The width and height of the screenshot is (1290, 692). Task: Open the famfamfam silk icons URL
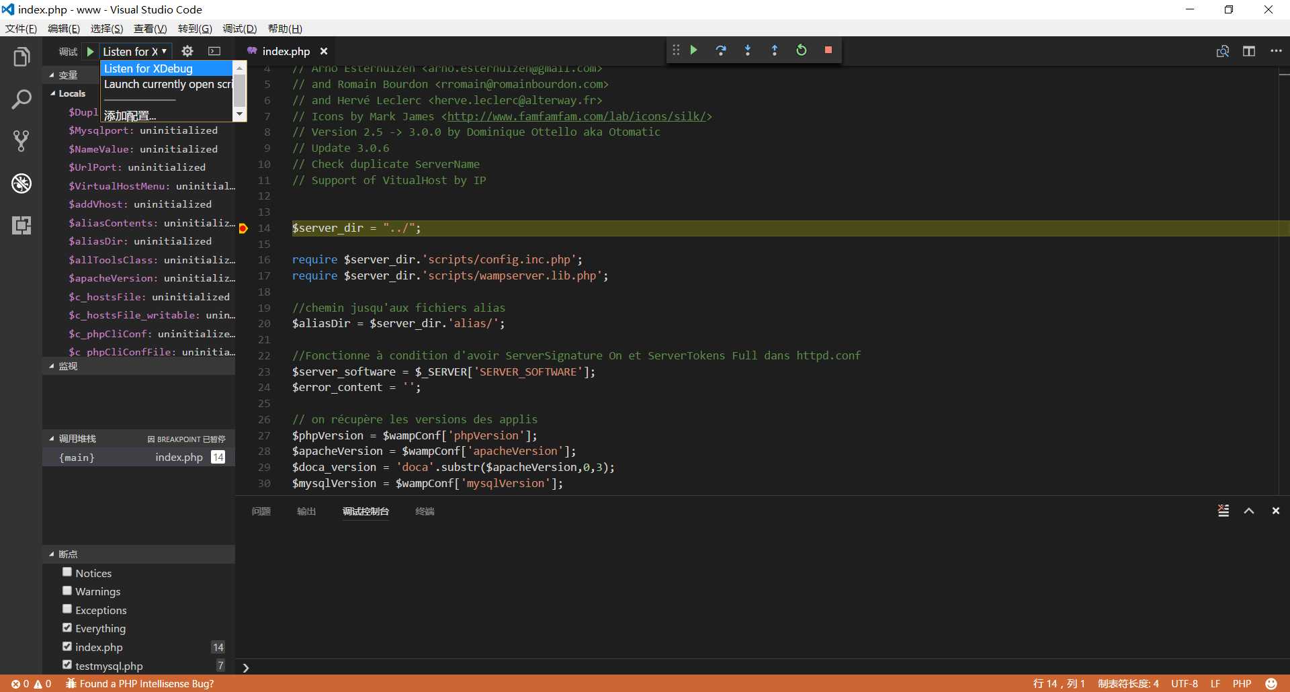(576, 116)
